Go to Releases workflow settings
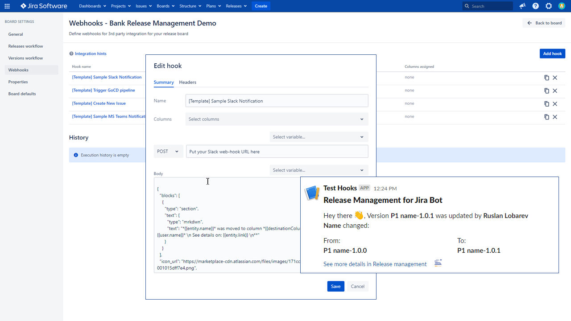This screenshot has height=321, width=571. (25, 46)
